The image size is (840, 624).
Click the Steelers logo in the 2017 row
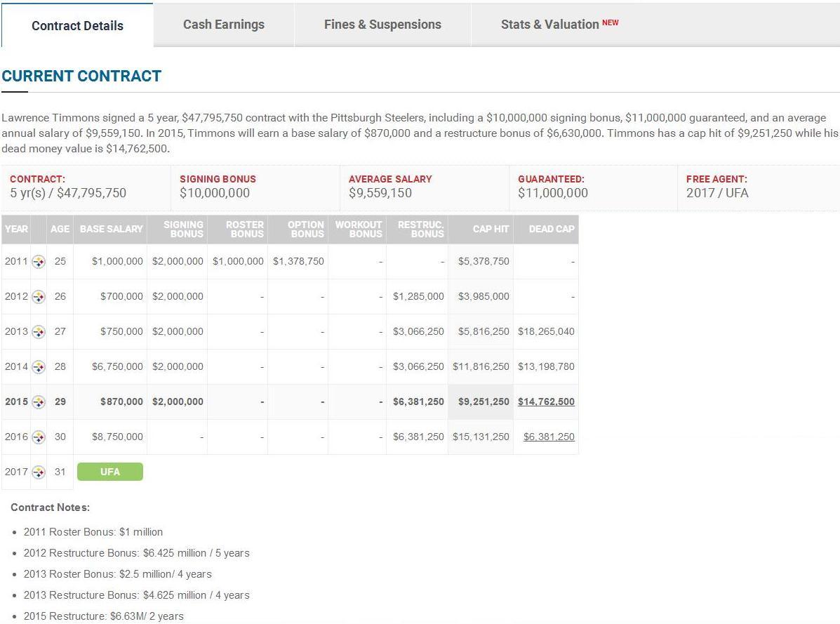39,472
